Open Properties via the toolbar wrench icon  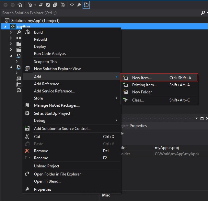click(79, 5)
